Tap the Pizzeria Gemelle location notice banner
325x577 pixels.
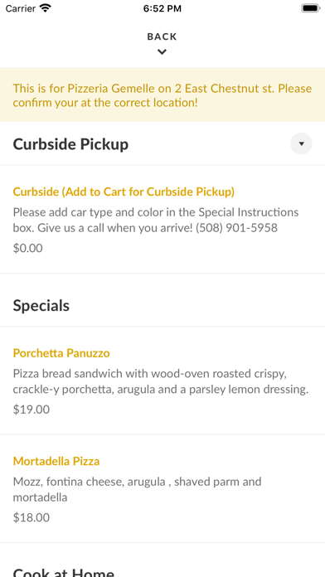pyautogui.click(x=162, y=95)
